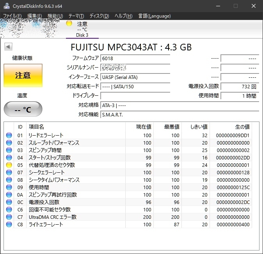Screen dimensions: 263x254
Task: Click the transfer mode field SATA/150
Action: 135,86
